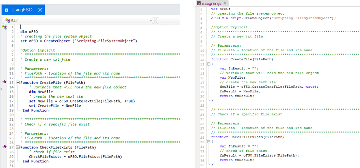Click the purple function marker beside CheckFileExists
Viewport: 360px width, 168px height.
[5, 147]
